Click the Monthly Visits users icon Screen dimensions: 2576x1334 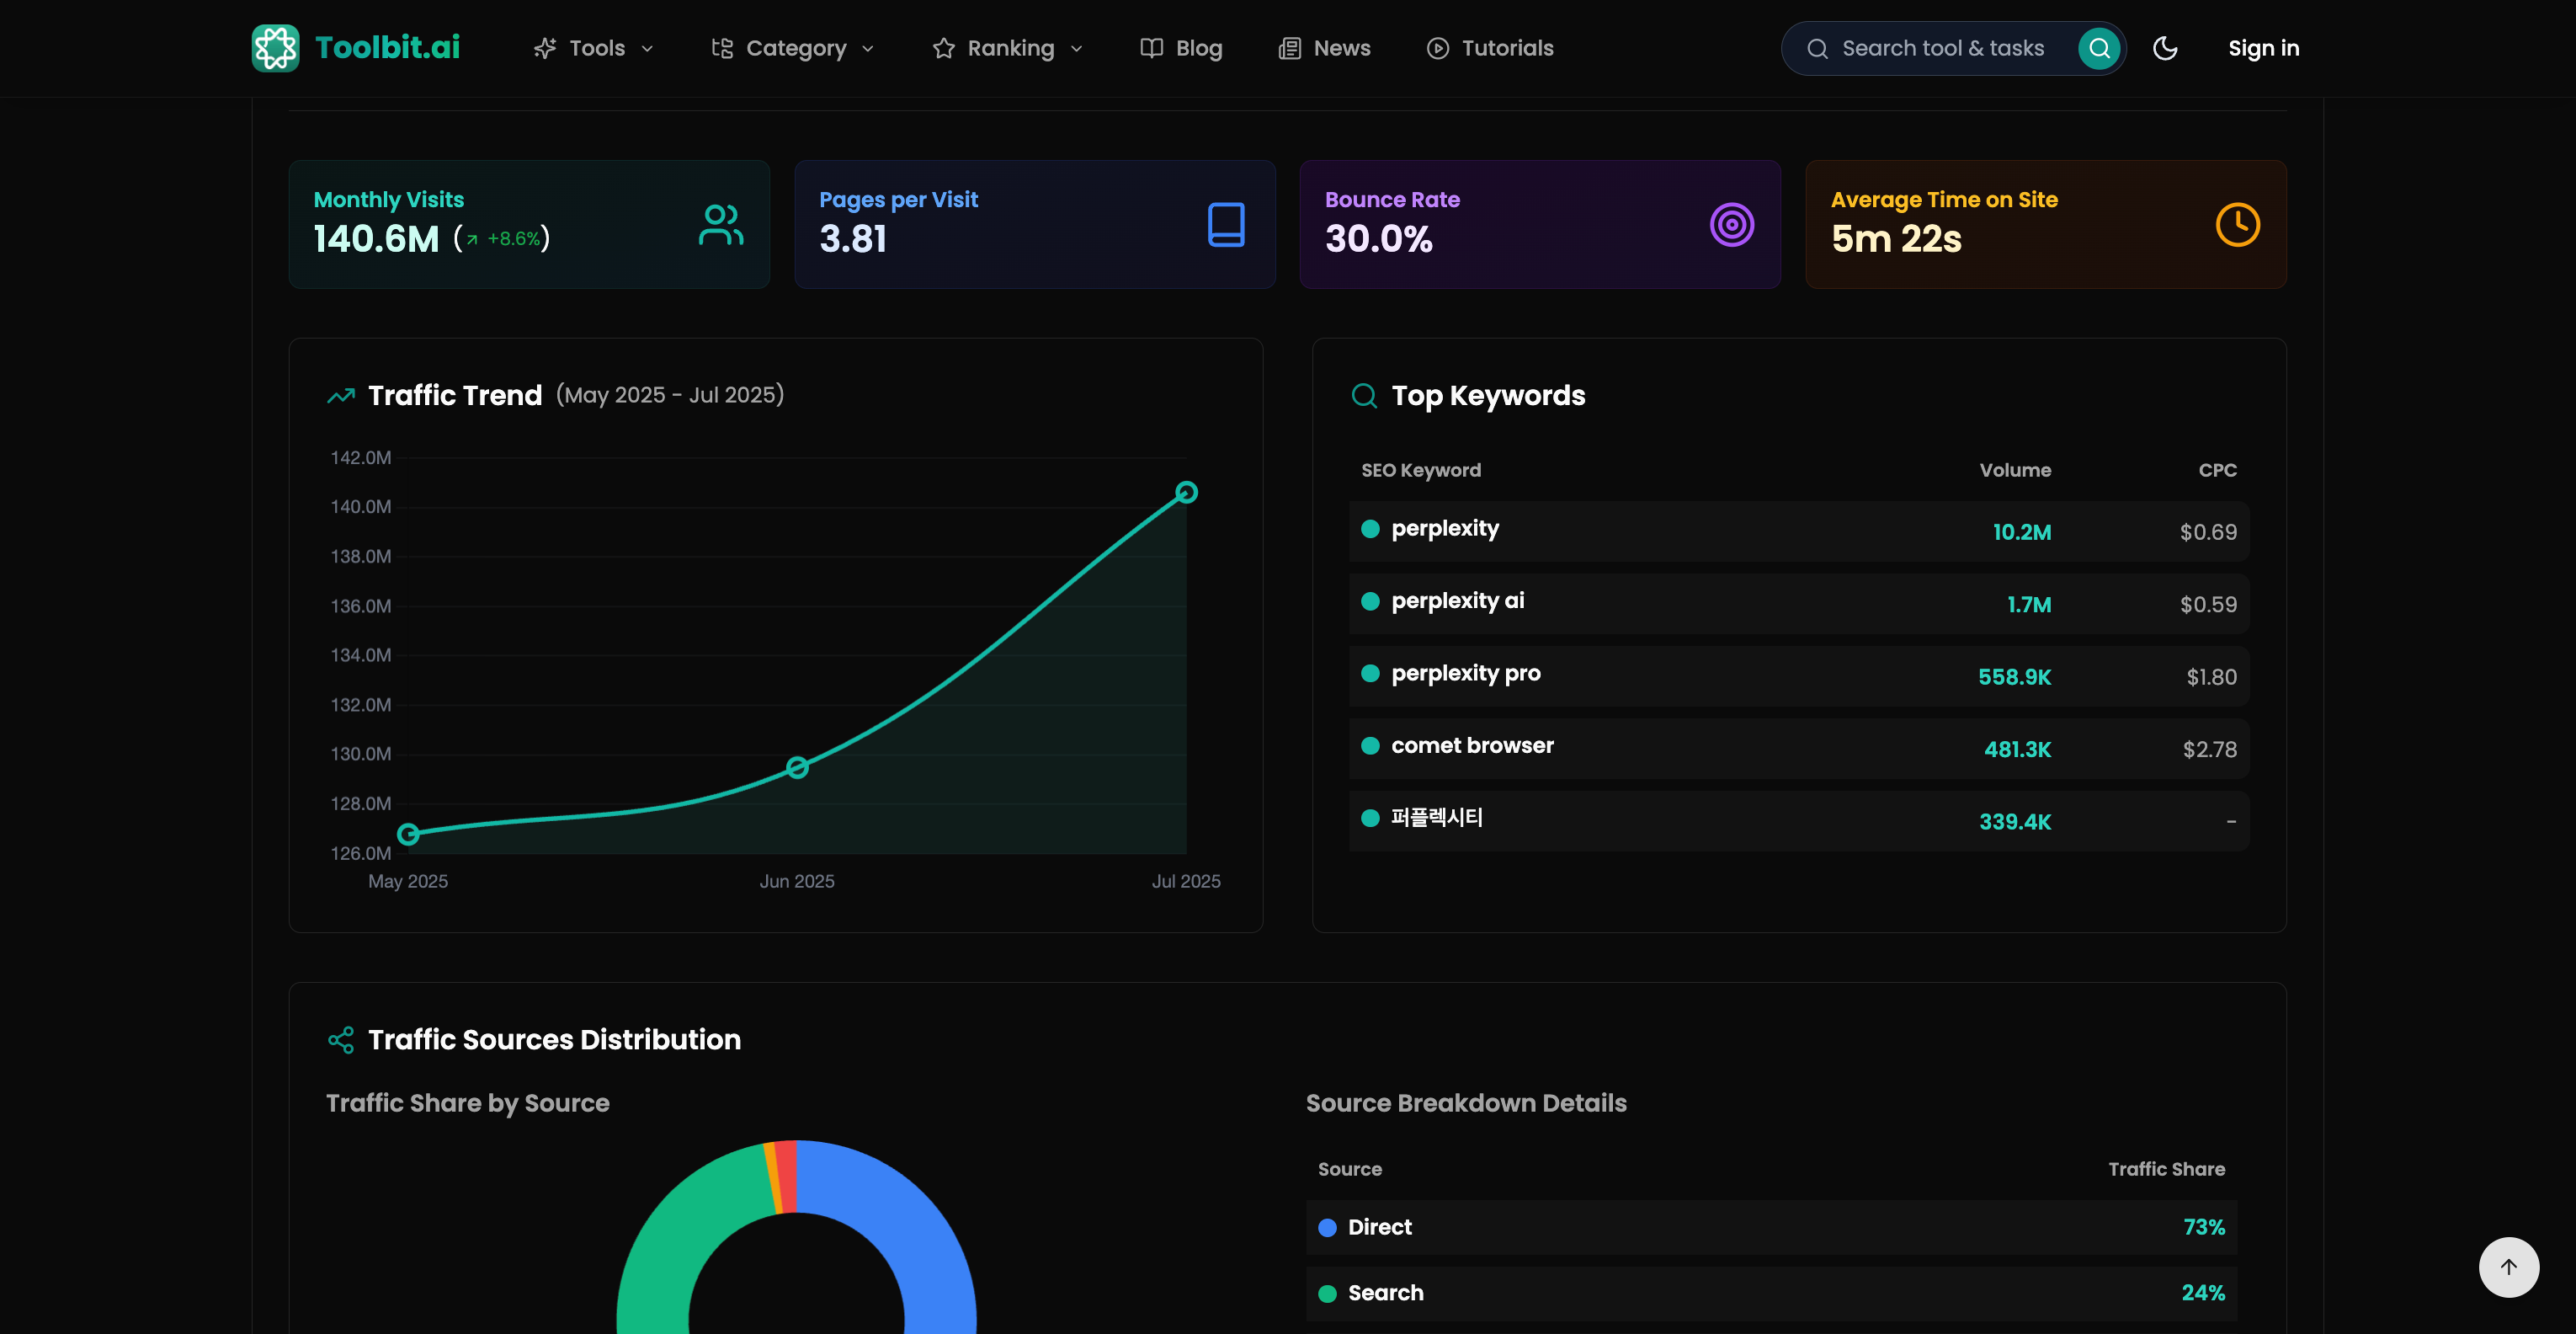pyautogui.click(x=720, y=225)
